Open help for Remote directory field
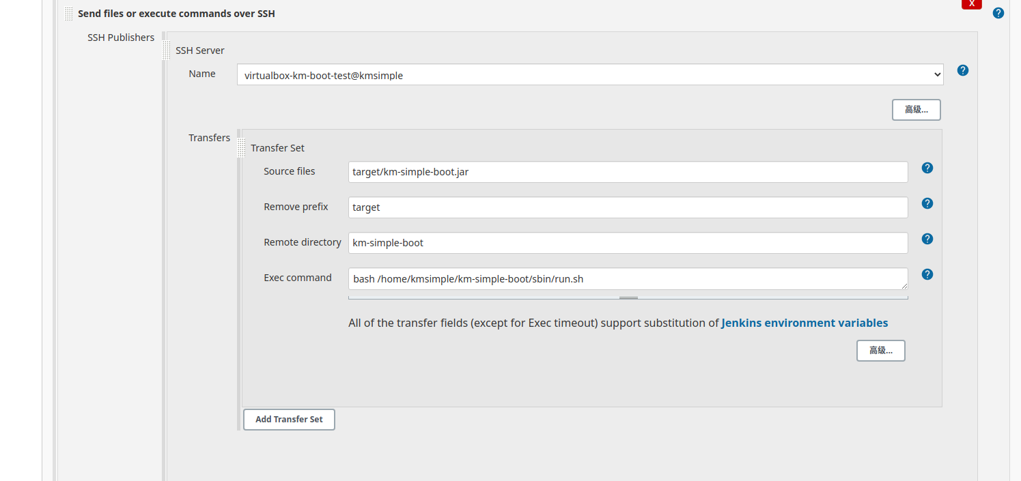The width and height of the screenshot is (1021, 481). pos(927,239)
